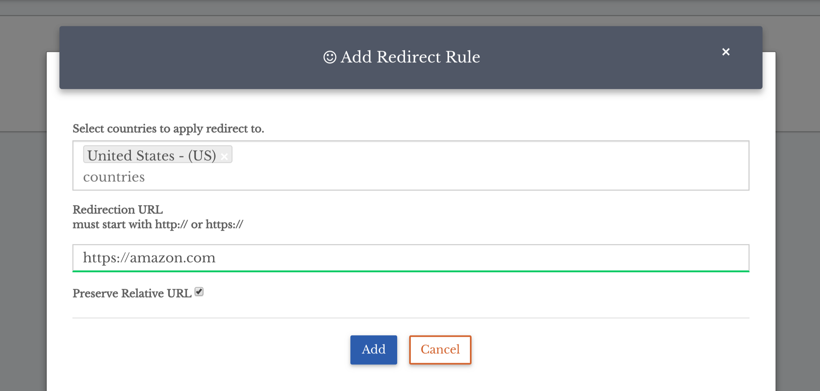Remove the United States - (US) tag
Image resolution: width=820 pixels, height=391 pixels.
coord(224,157)
